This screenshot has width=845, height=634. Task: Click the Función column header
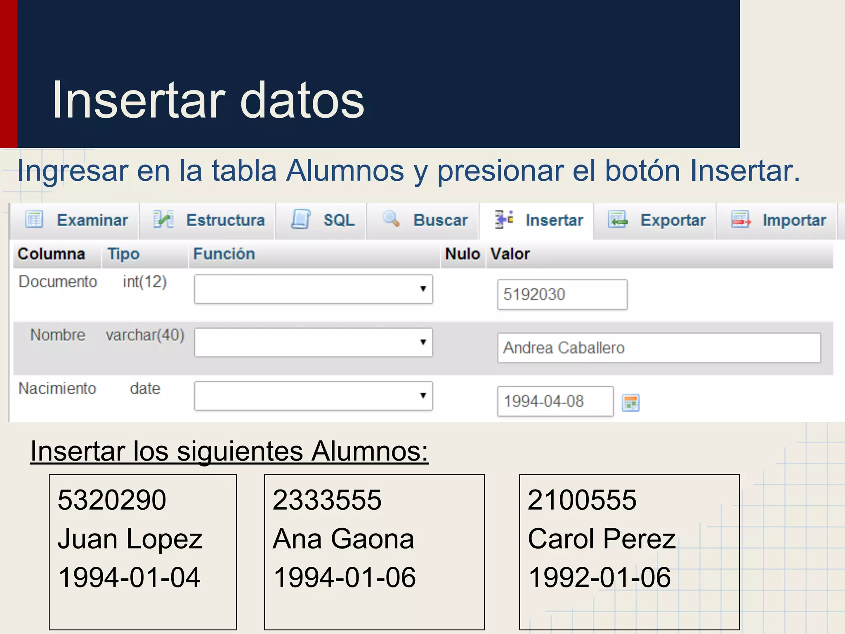pyautogui.click(x=224, y=254)
